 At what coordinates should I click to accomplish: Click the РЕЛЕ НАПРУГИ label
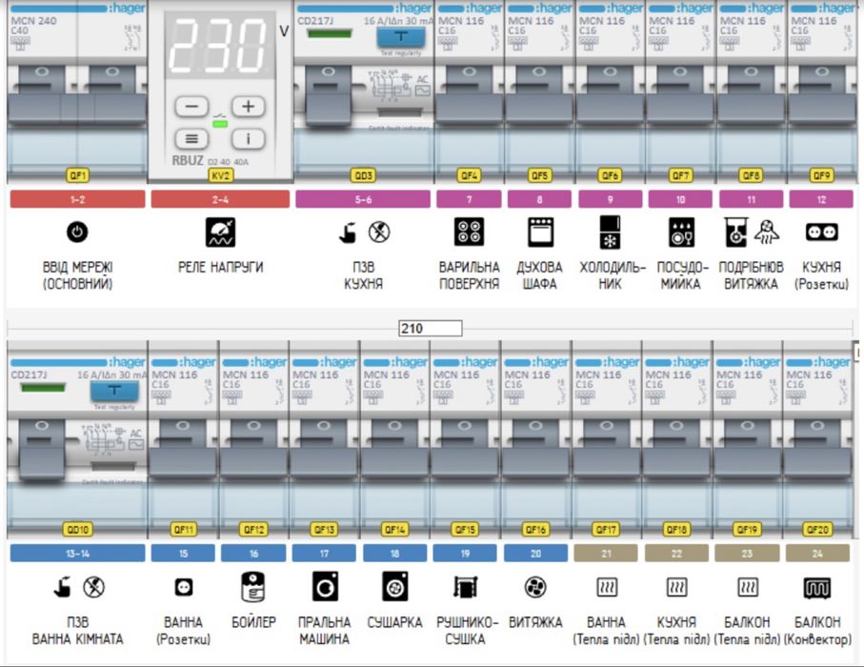click(x=220, y=268)
